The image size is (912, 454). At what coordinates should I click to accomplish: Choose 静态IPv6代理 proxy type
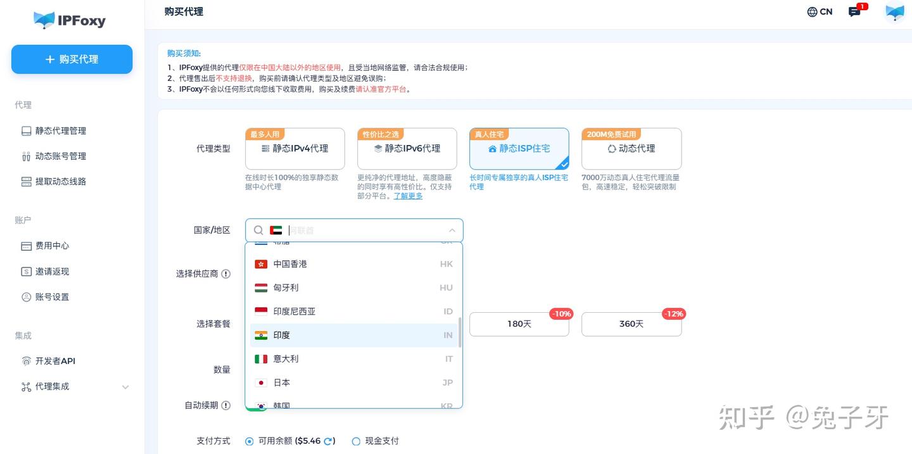tap(407, 149)
